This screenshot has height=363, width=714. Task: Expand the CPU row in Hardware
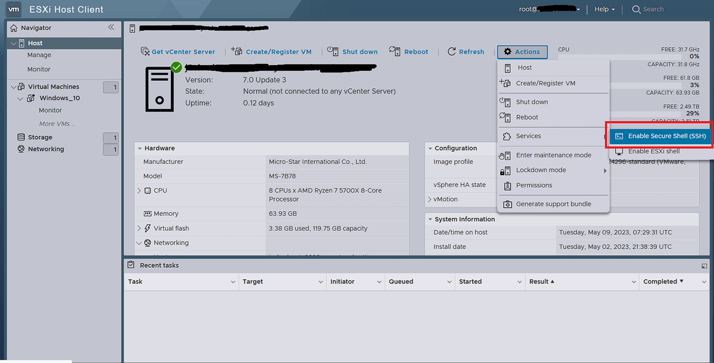[139, 191]
